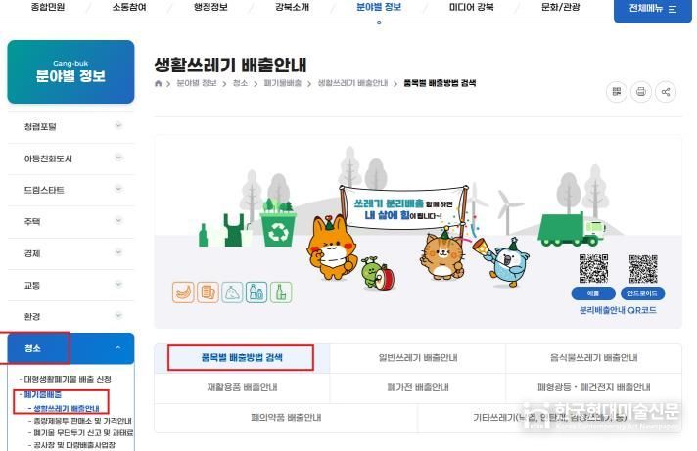Click the Apple app QR code image
Screen dimensions: 697x451
[x=593, y=269]
